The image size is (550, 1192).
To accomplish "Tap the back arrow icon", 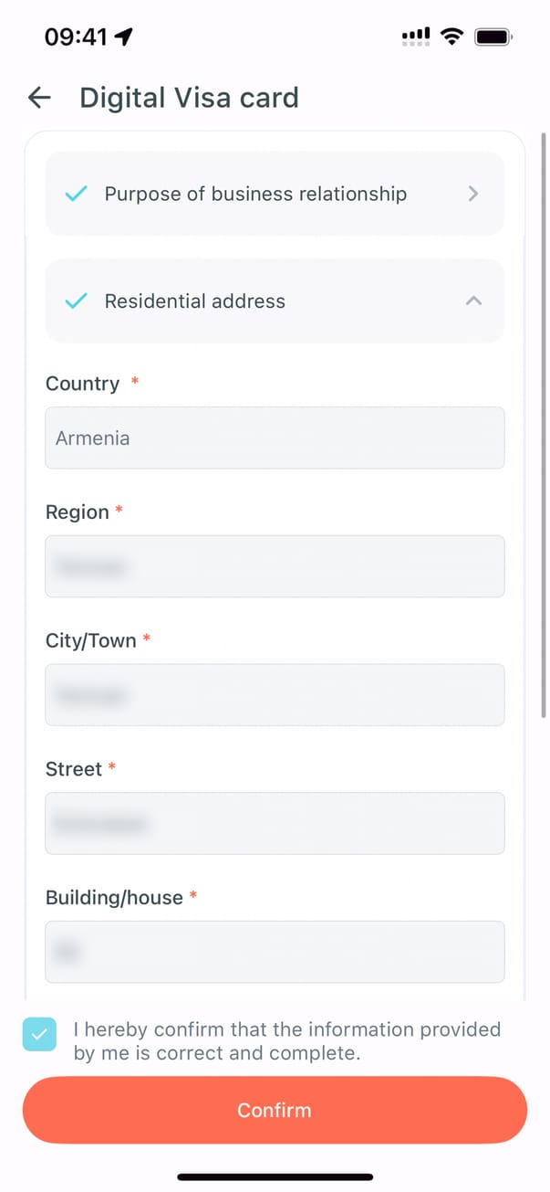I will (x=39, y=98).
